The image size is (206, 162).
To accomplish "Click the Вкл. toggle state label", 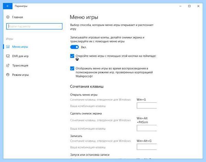I will tap(84, 47).
